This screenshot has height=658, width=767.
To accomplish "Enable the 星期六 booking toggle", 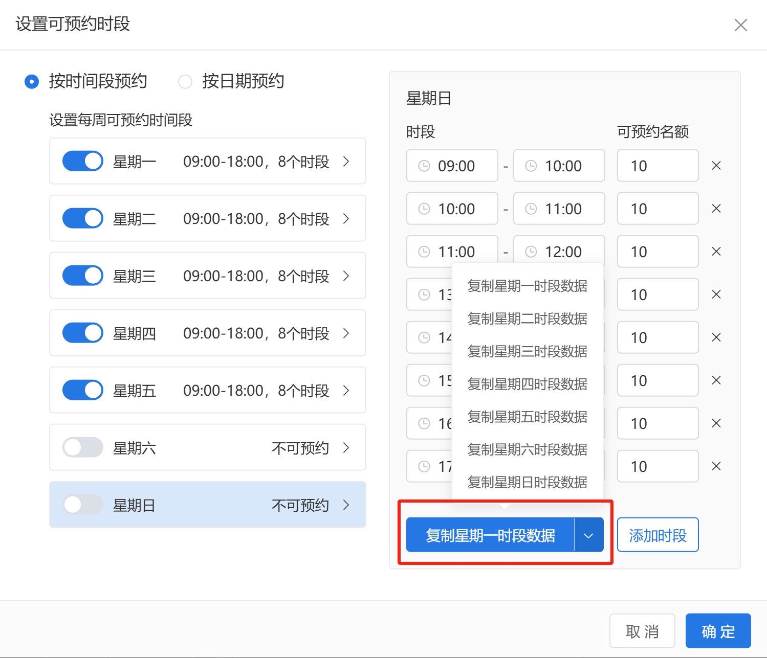I will [83, 447].
